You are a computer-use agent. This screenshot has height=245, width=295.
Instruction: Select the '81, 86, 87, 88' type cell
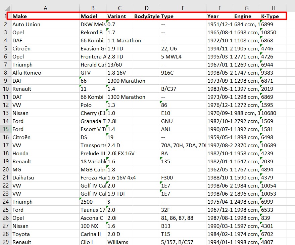coord(183,218)
